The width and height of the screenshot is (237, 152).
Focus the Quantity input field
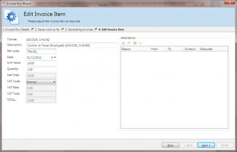(41, 69)
